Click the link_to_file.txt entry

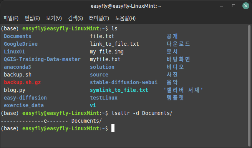click(114, 44)
